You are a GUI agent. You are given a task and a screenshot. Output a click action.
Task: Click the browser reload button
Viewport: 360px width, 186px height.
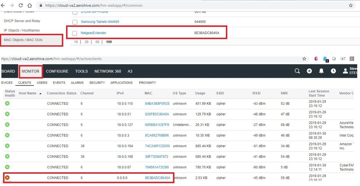(21, 5)
